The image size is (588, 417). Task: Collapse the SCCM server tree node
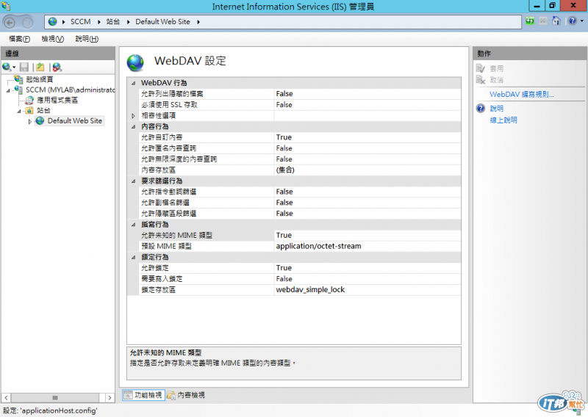coord(8,90)
